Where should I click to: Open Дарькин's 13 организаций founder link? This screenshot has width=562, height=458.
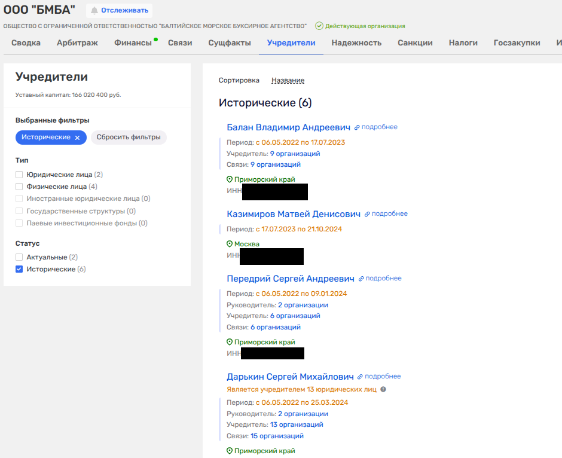coord(297,425)
